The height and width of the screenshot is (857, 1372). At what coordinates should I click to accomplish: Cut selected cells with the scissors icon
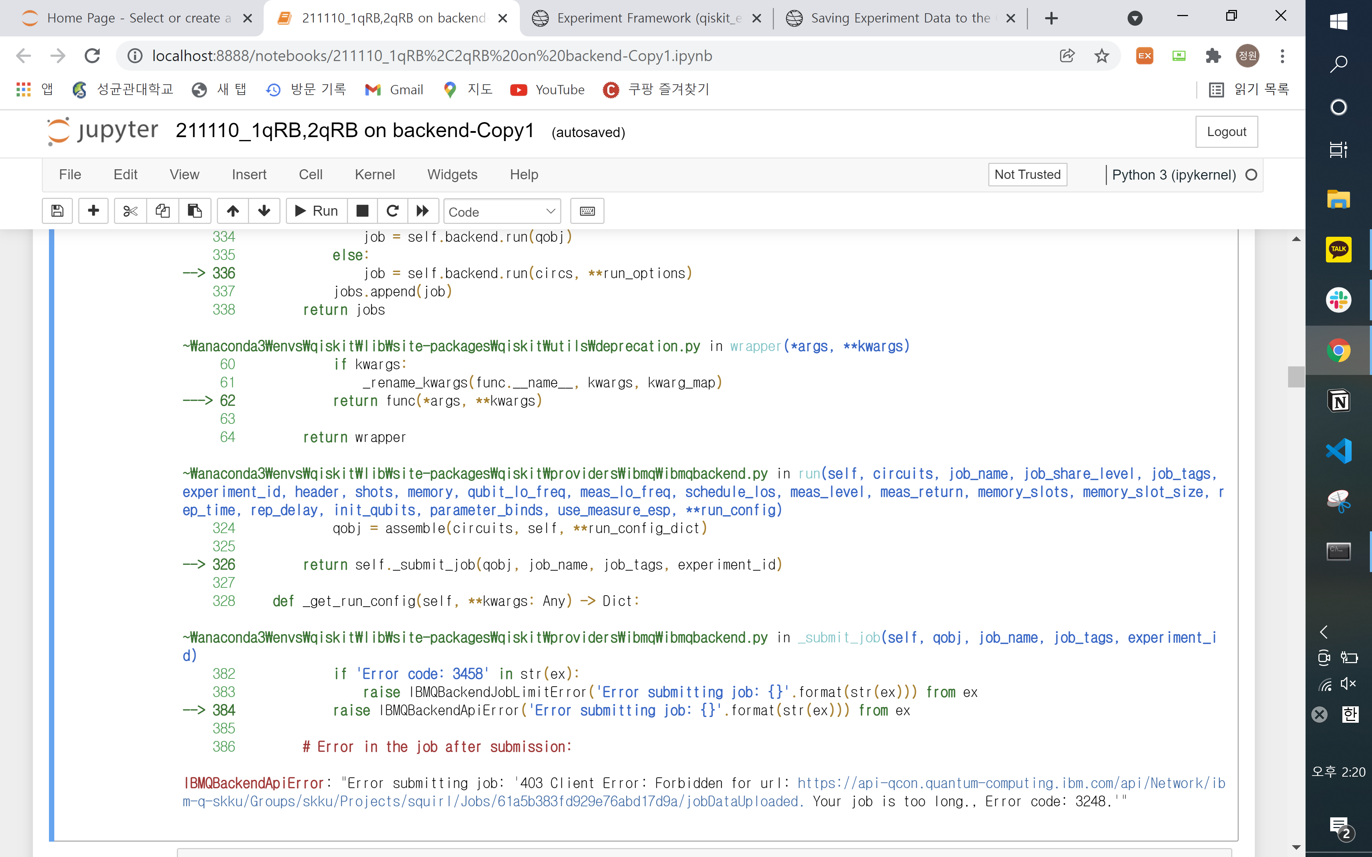pyautogui.click(x=130, y=211)
